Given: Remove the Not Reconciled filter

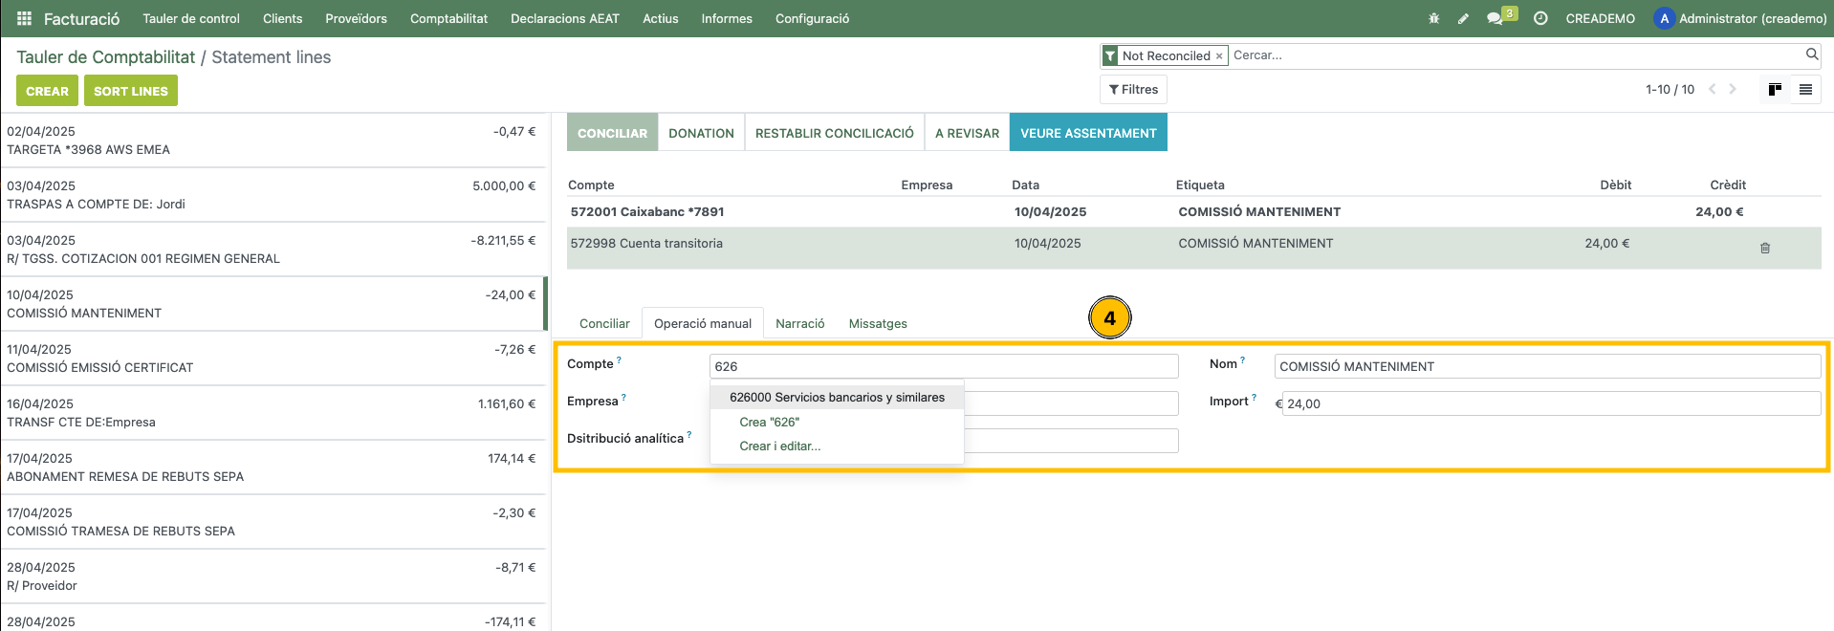Looking at the screenshot, I should (1219, 56).
